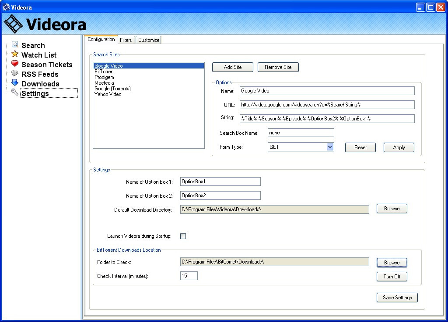Viewport: 448px width, 322px height.
Task: Click the Search magnifier icon in sidebar
Action: [x=15, y=45]
